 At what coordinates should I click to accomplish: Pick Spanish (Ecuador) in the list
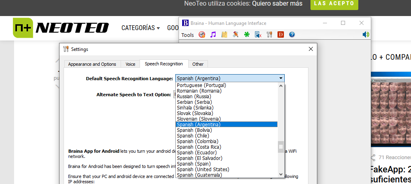pyautogui.click(x=226, y=152)
